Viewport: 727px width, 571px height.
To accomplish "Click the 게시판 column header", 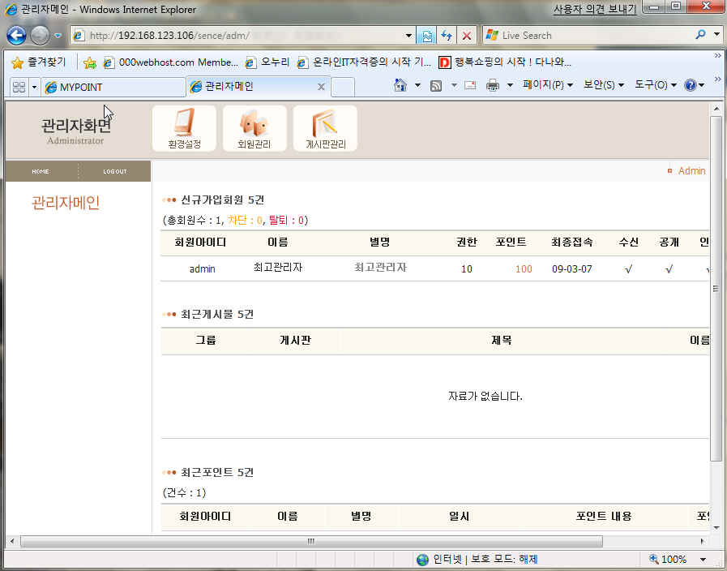I will click(x=295, y=341).
